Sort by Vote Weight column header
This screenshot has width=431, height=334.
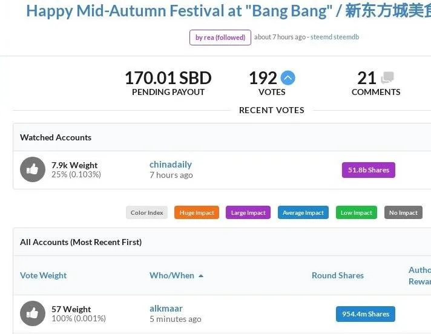pyautogui.click(x=44, y=275)
